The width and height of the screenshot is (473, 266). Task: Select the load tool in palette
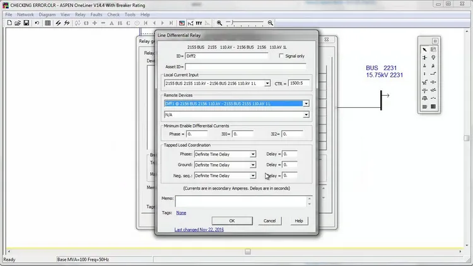pyautogui.click(x=424, y=66)
